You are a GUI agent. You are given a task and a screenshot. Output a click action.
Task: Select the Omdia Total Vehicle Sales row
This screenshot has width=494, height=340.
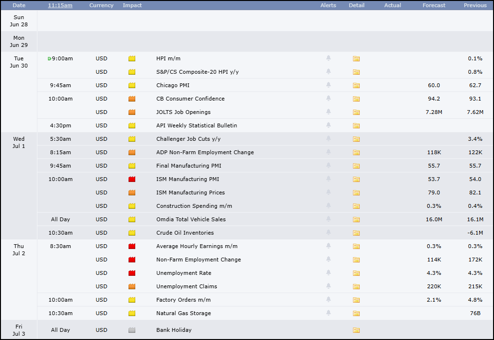point(265,219)
